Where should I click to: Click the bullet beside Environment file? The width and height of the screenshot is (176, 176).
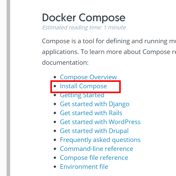click(x=55, y=167)
